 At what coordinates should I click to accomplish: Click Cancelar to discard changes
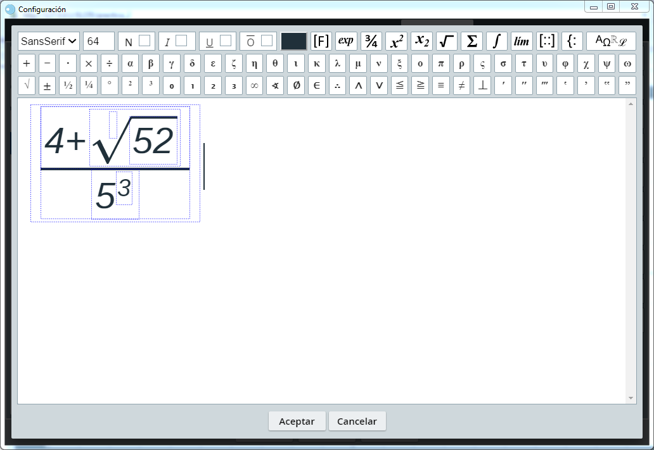pyautogui.click(x=357, y=422)
